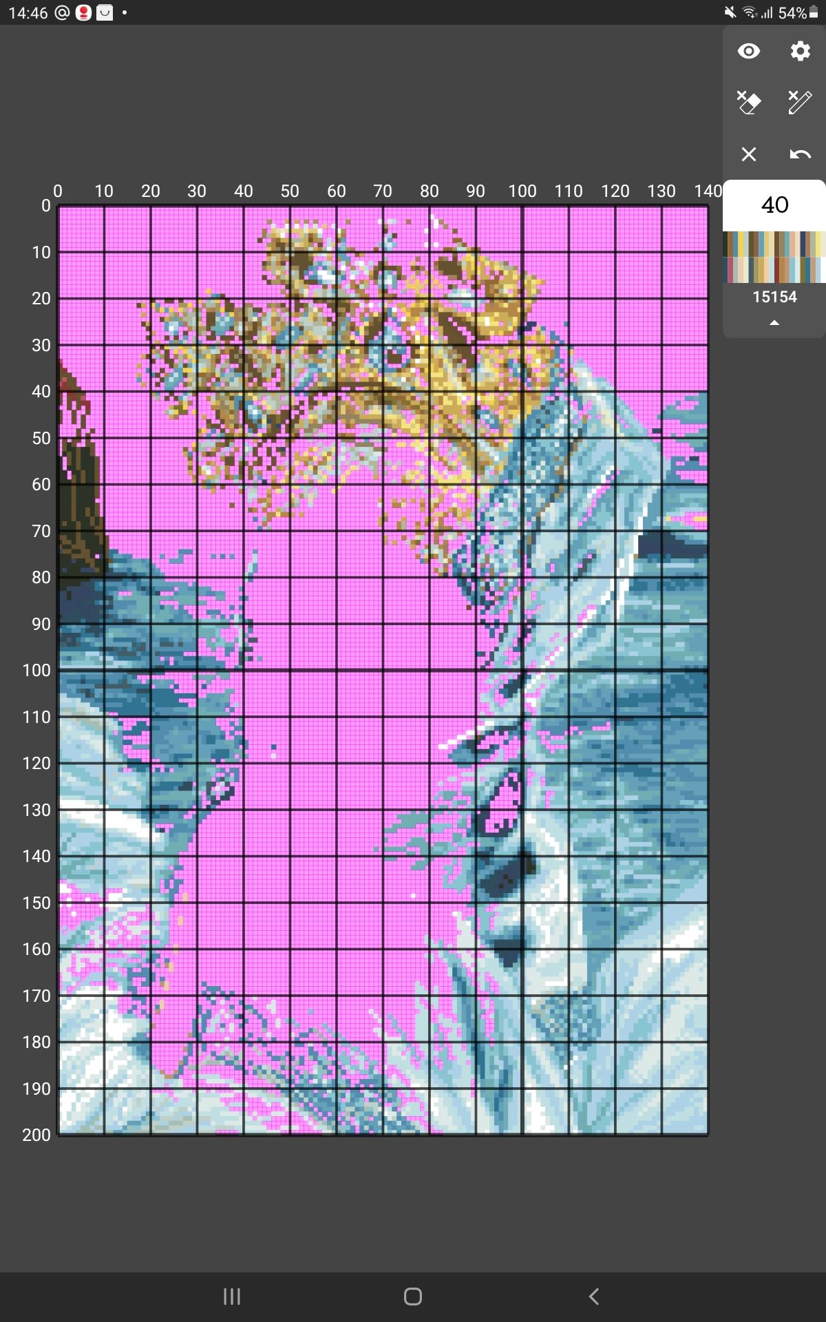The height and width of the screenshot is (1322, 826).
Task: Undo the last action
Action: coord(800,154)
